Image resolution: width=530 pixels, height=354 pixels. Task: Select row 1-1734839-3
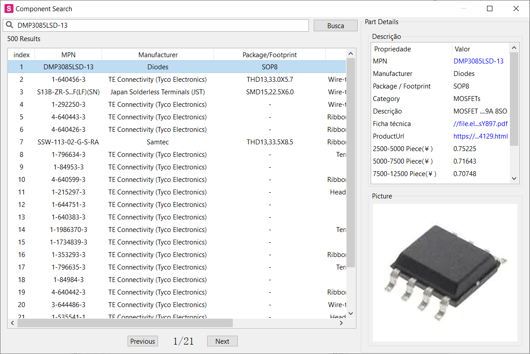point(177,242)
